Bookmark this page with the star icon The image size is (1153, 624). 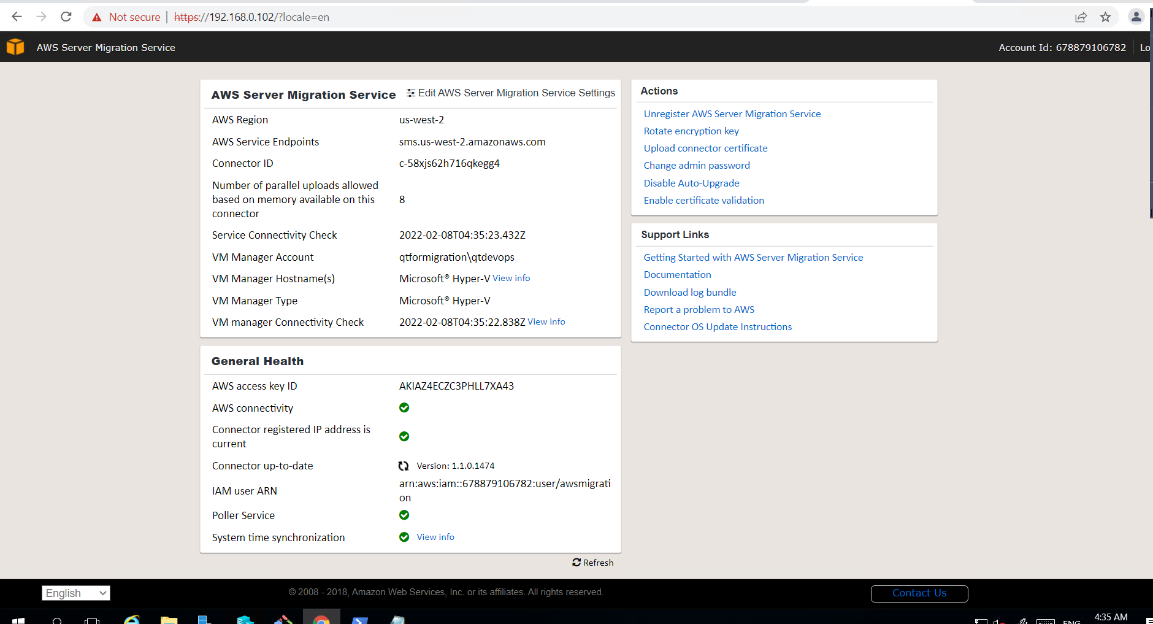[1105, 17]
